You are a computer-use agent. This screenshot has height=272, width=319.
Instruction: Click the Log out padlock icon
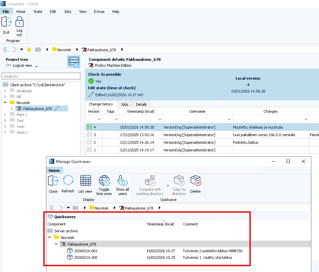20,22
